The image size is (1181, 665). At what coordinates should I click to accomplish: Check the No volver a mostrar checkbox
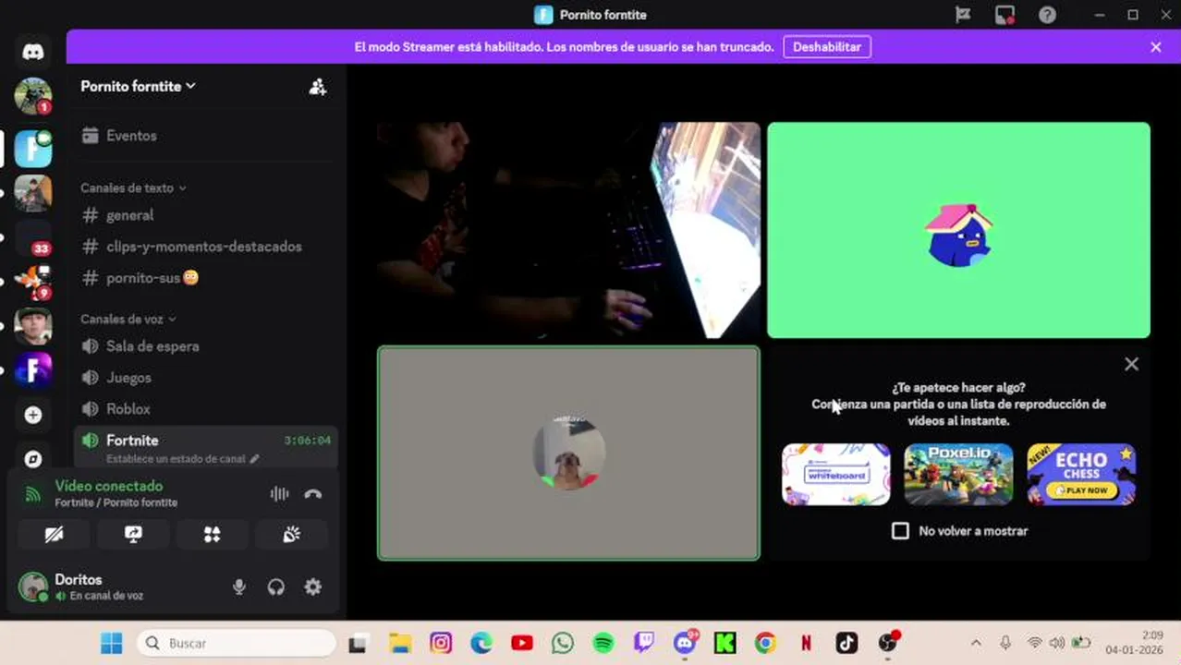tap(900, 531)
